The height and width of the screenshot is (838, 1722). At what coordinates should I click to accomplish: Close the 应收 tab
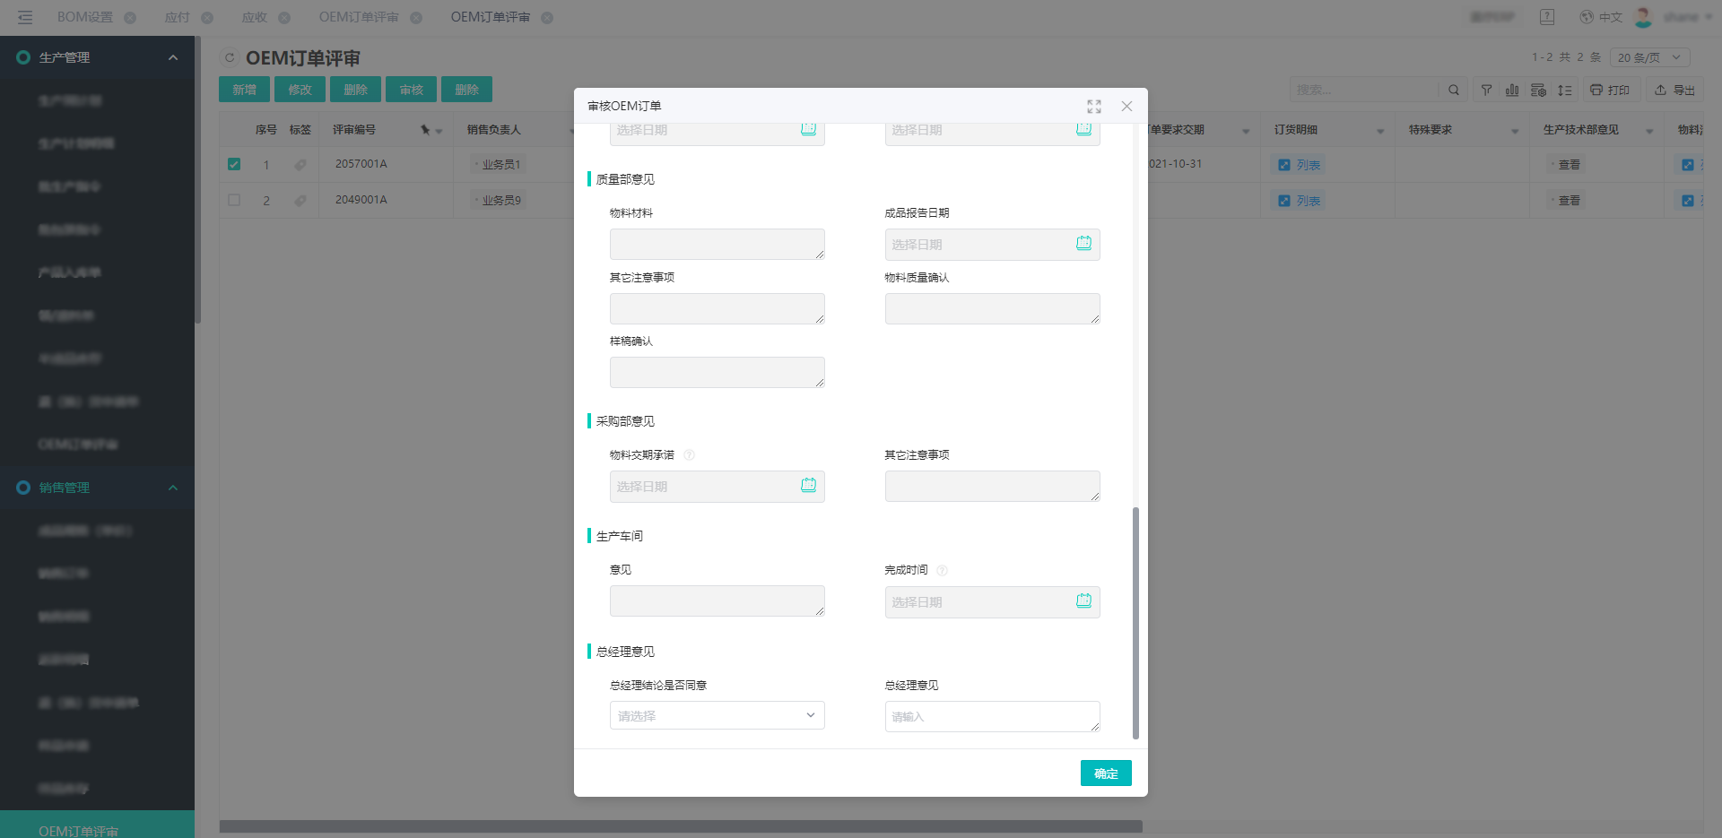[x=284, y=18]
